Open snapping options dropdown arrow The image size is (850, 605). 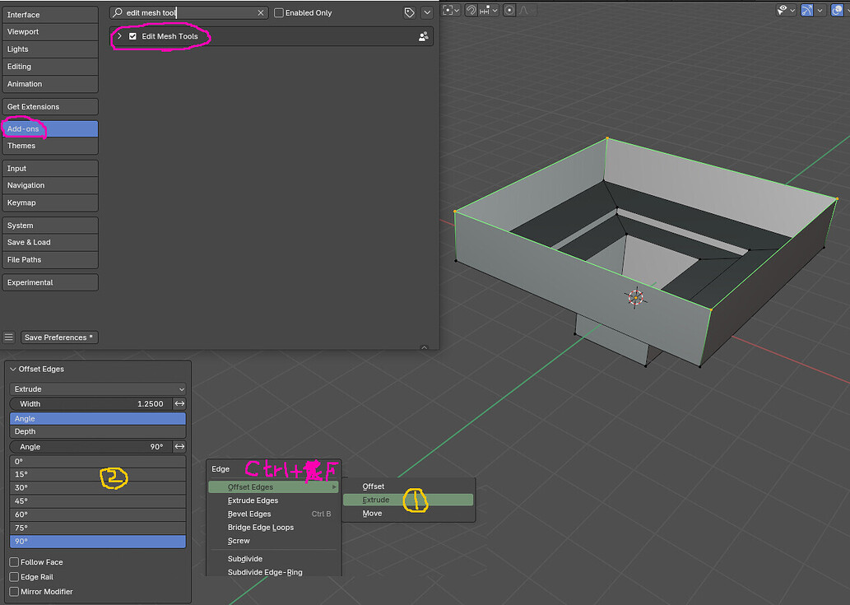495,10
